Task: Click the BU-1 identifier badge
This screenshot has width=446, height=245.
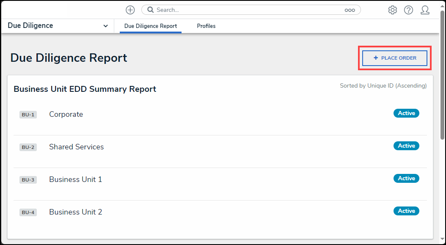Action: point(28,115)
